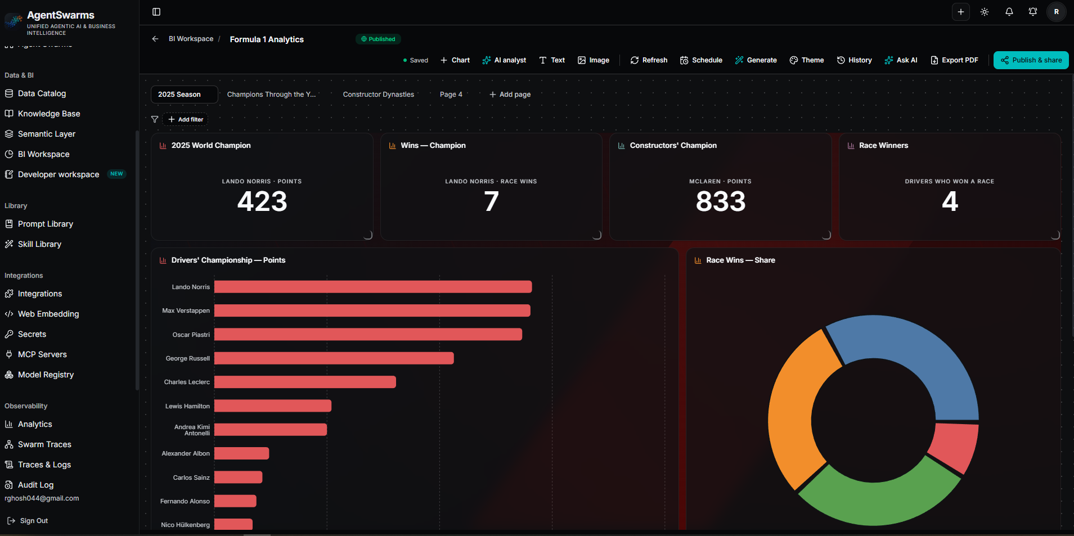
Task: Click the Generate button
Action: pyautogui.click(x=756, y=60)
